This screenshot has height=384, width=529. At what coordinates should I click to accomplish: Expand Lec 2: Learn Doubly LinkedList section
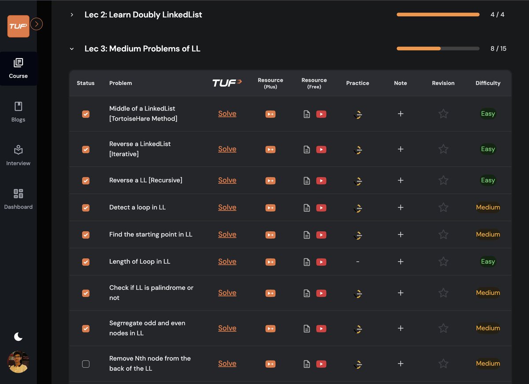pyautogui.click(x=72, y=15)
